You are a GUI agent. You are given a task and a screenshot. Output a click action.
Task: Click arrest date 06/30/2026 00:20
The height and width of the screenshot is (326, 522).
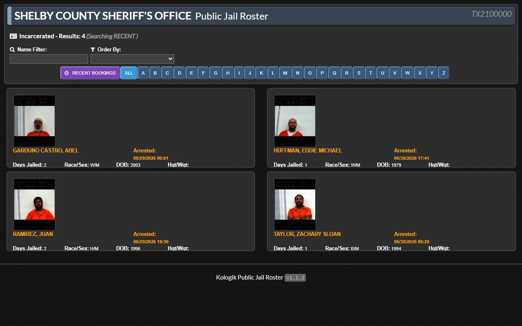tap(411, 242)
